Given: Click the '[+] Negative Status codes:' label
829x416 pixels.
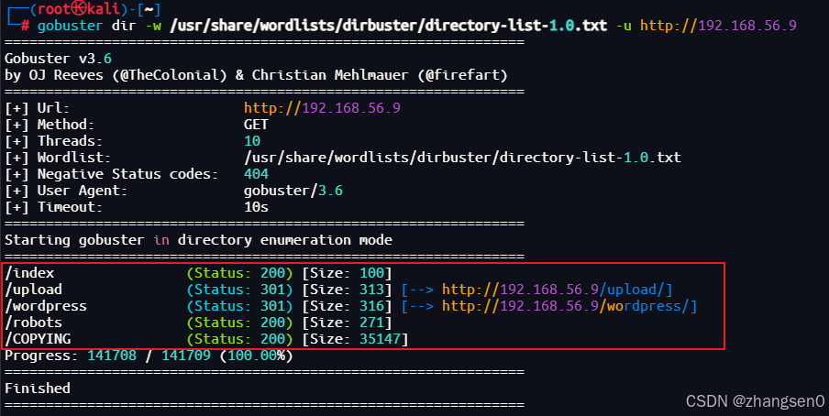Looking at the screenshot, I should coord(112,174).
